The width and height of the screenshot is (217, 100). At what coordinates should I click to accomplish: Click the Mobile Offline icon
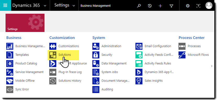pyautogui.click(x=10, y=81)
